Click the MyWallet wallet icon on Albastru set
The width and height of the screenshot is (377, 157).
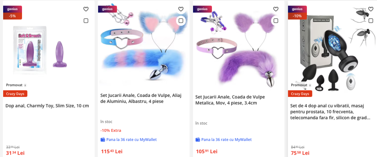pos(103,140)
